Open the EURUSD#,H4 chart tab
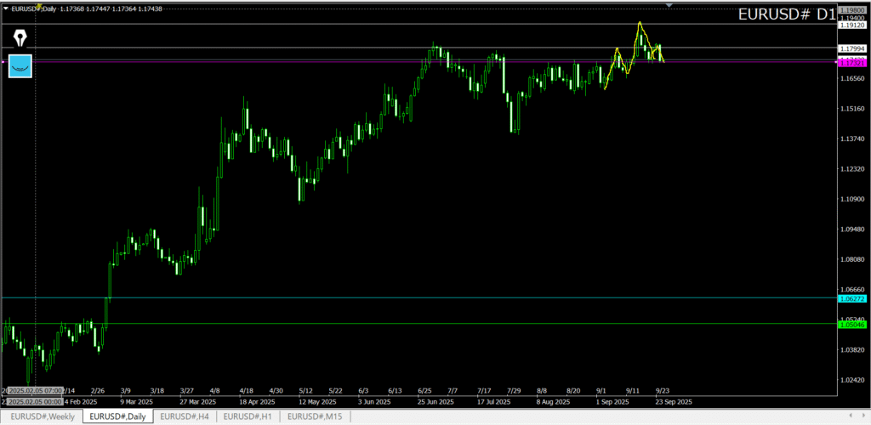The height and width of the screenshot is (425, 871). pos(184,416)
